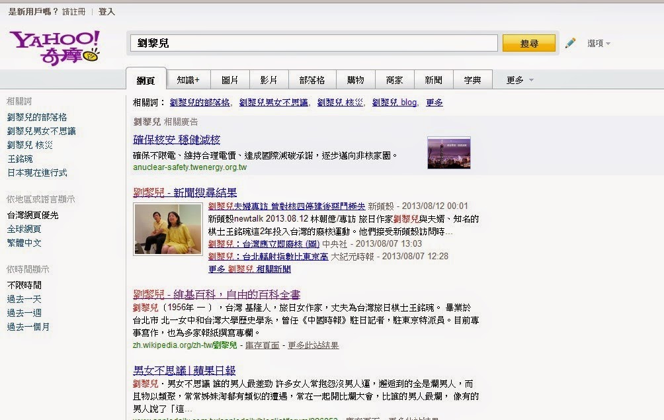Click 更多 link in related terms row
This screenshot has height=420, width=664.
(435, 103)
